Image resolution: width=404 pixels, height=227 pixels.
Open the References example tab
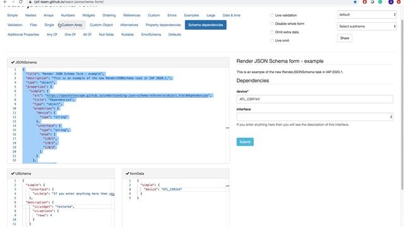point(132,15)
